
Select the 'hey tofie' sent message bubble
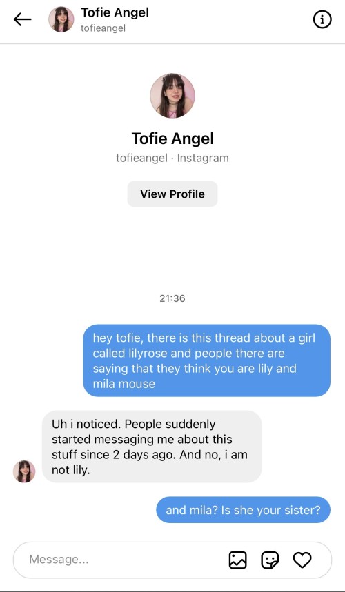coord(207,360)
